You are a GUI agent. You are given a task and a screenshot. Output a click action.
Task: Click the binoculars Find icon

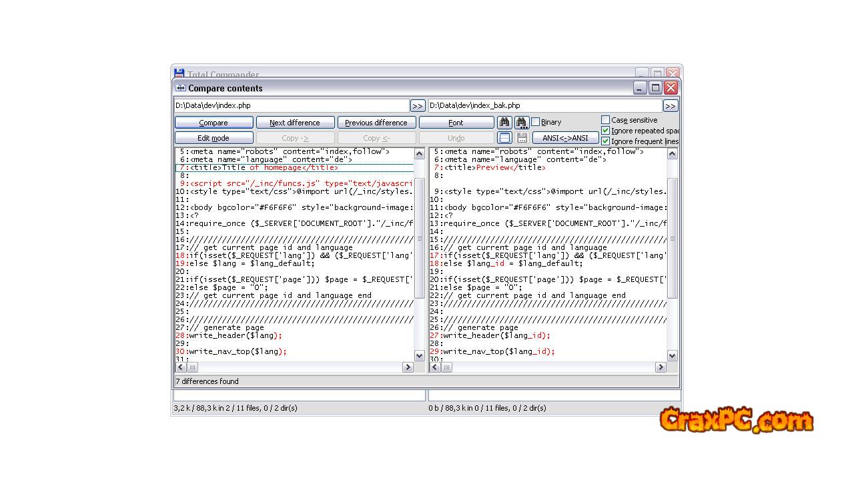[504, 122]
